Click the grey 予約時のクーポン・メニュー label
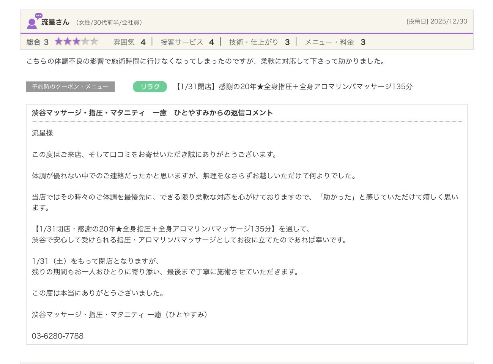Image resolution: width=493 pixels, height=364 pixels. 70,87
